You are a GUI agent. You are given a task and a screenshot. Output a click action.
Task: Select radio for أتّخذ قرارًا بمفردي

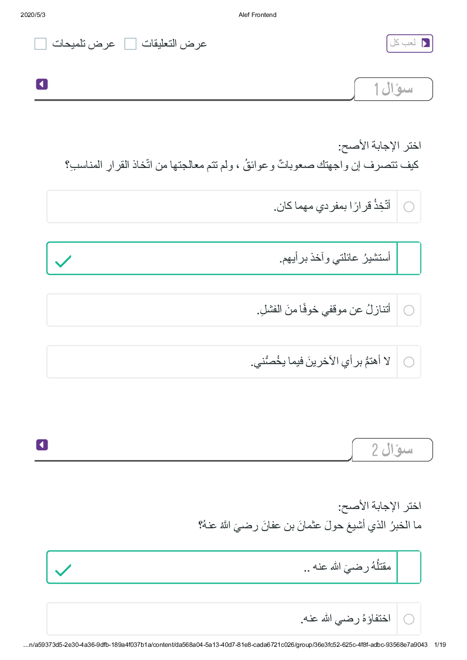[x=409, y=207]
